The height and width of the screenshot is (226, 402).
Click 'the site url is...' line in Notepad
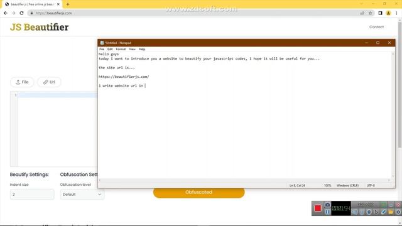pos(117,68)
